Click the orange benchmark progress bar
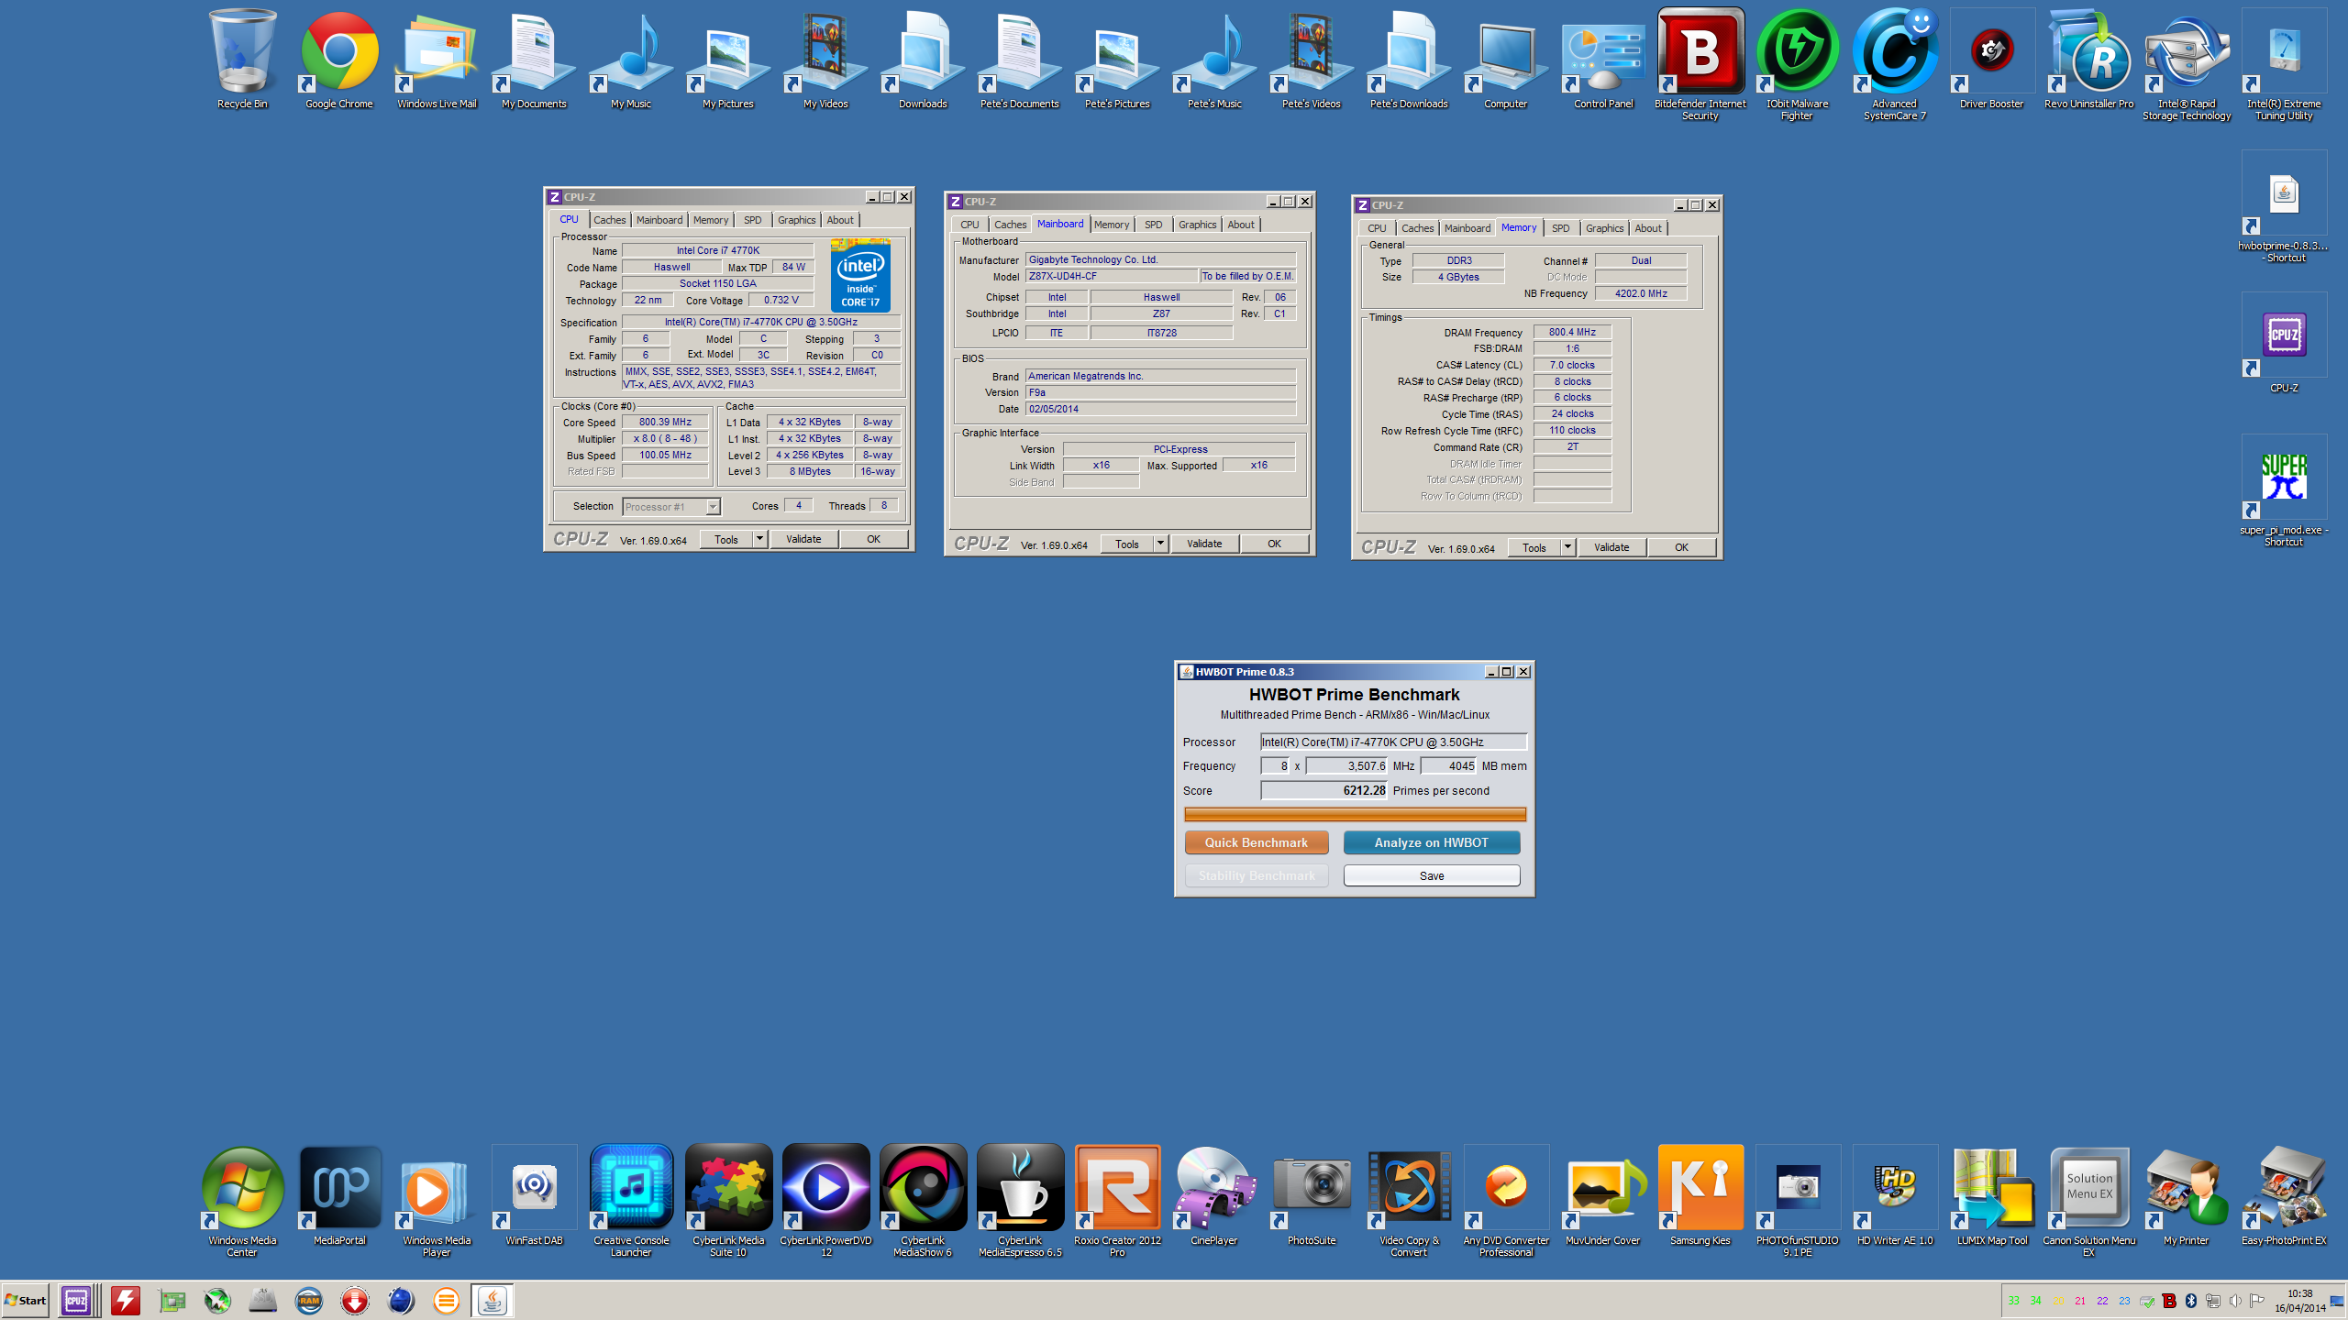This screenshot has height=1320, width=2348. coord(1355,814)
